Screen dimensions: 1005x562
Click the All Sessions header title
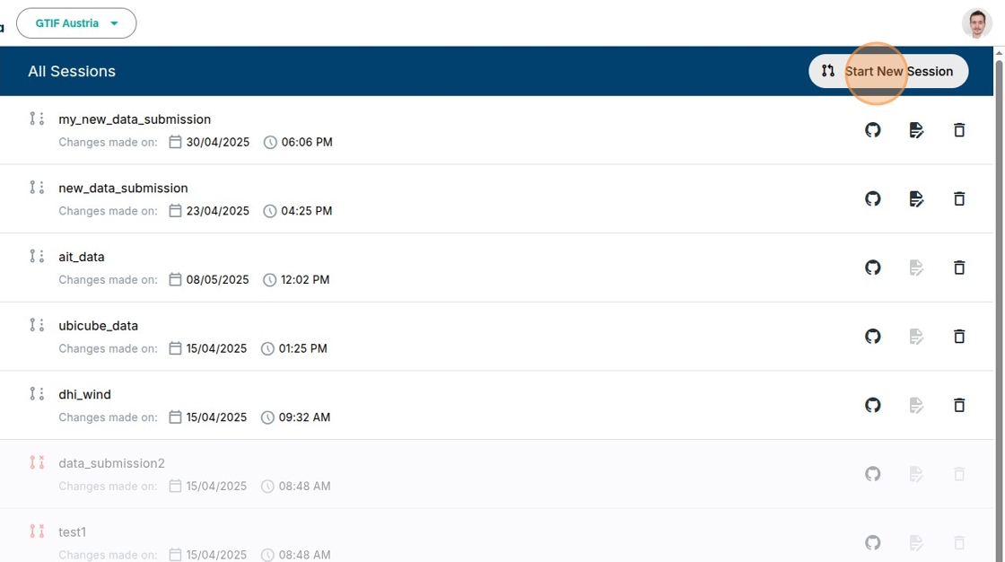pos(72,71)
